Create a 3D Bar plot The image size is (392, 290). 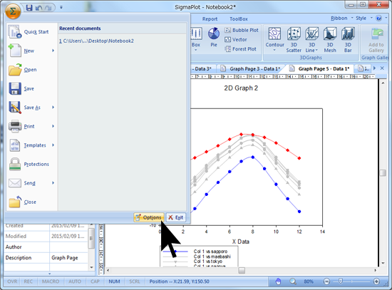point(348,40)
